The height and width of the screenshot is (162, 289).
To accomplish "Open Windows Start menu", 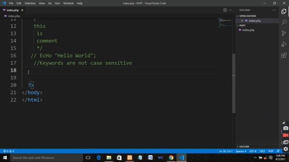I will pyautogui.click(x=5, y=157).
